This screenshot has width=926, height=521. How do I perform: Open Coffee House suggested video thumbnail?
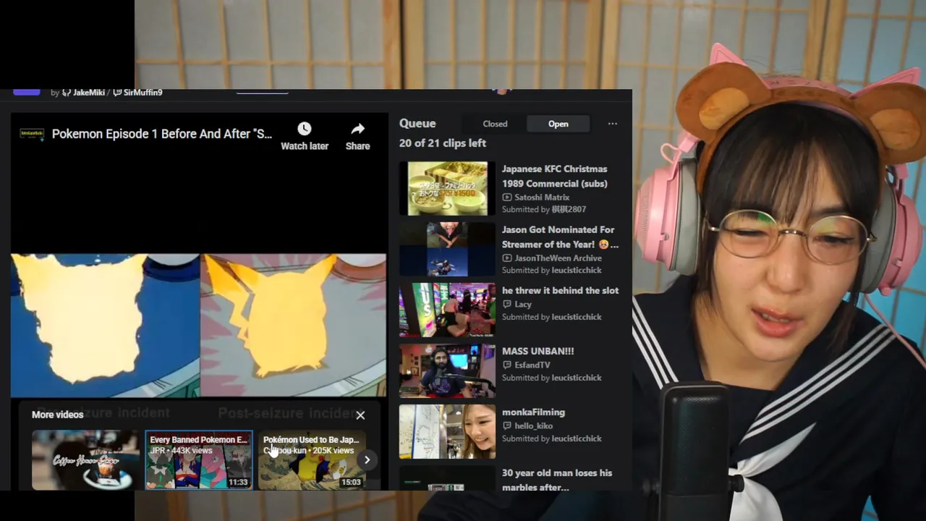point(85,460)
